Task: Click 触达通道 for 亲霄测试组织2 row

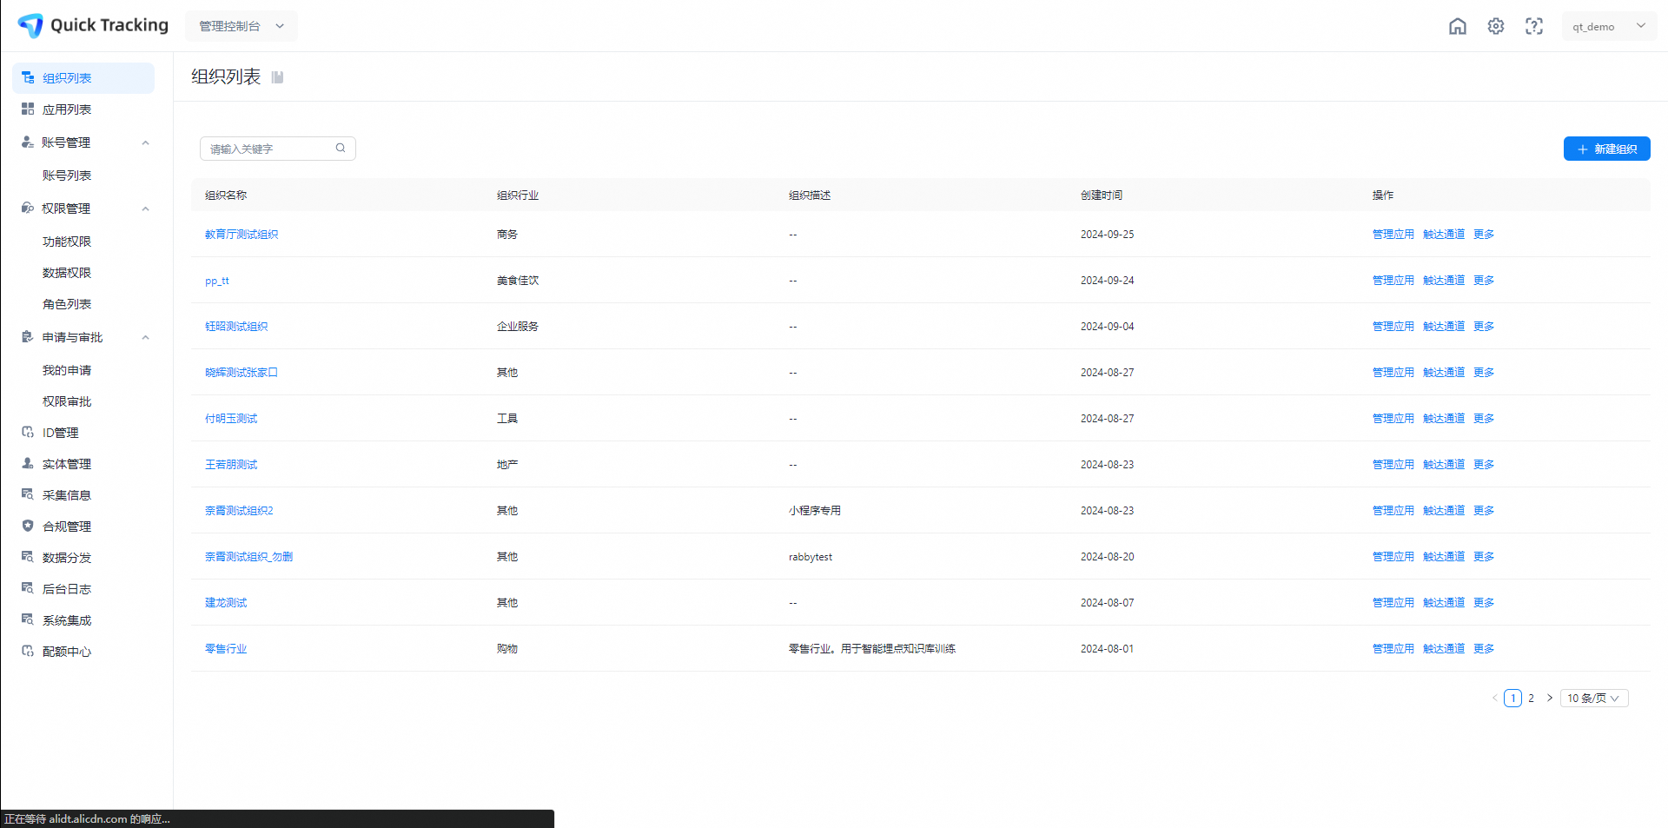Action: click(1444, 511)
